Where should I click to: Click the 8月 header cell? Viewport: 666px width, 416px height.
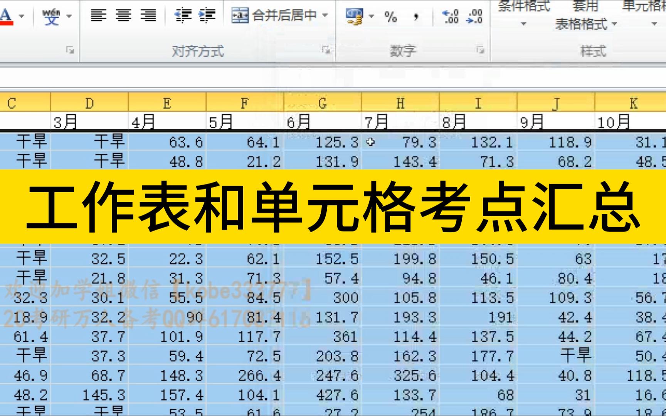point(478,122)
